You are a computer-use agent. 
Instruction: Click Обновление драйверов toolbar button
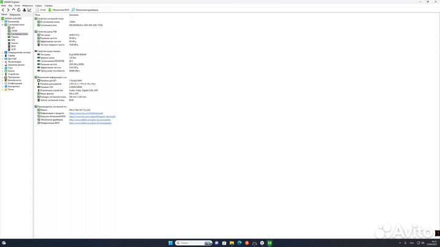click(x=86, y=10)
